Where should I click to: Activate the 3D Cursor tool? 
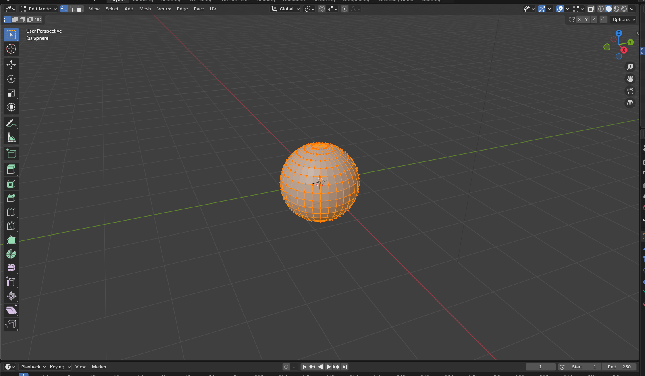click(x=11, y=49)
